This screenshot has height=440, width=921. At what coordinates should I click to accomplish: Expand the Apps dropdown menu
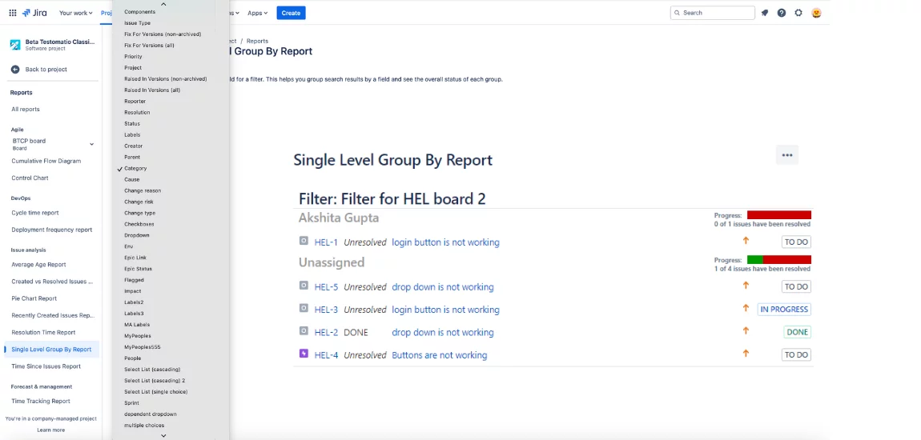coord(258,13)
